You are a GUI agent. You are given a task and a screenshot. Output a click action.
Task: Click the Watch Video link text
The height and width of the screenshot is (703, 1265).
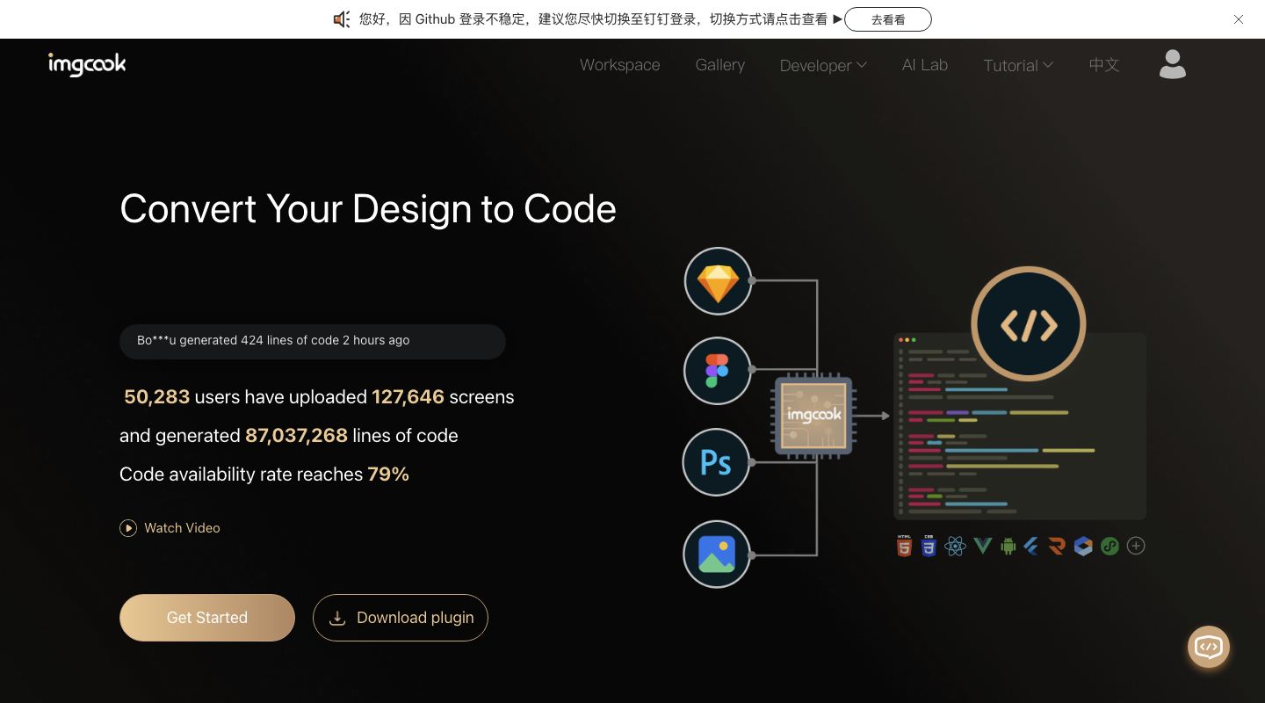pos(182,528)
